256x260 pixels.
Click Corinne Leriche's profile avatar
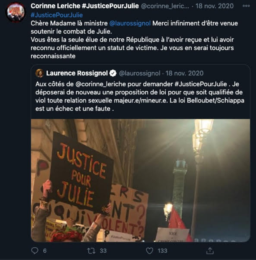tap(15, 12)
